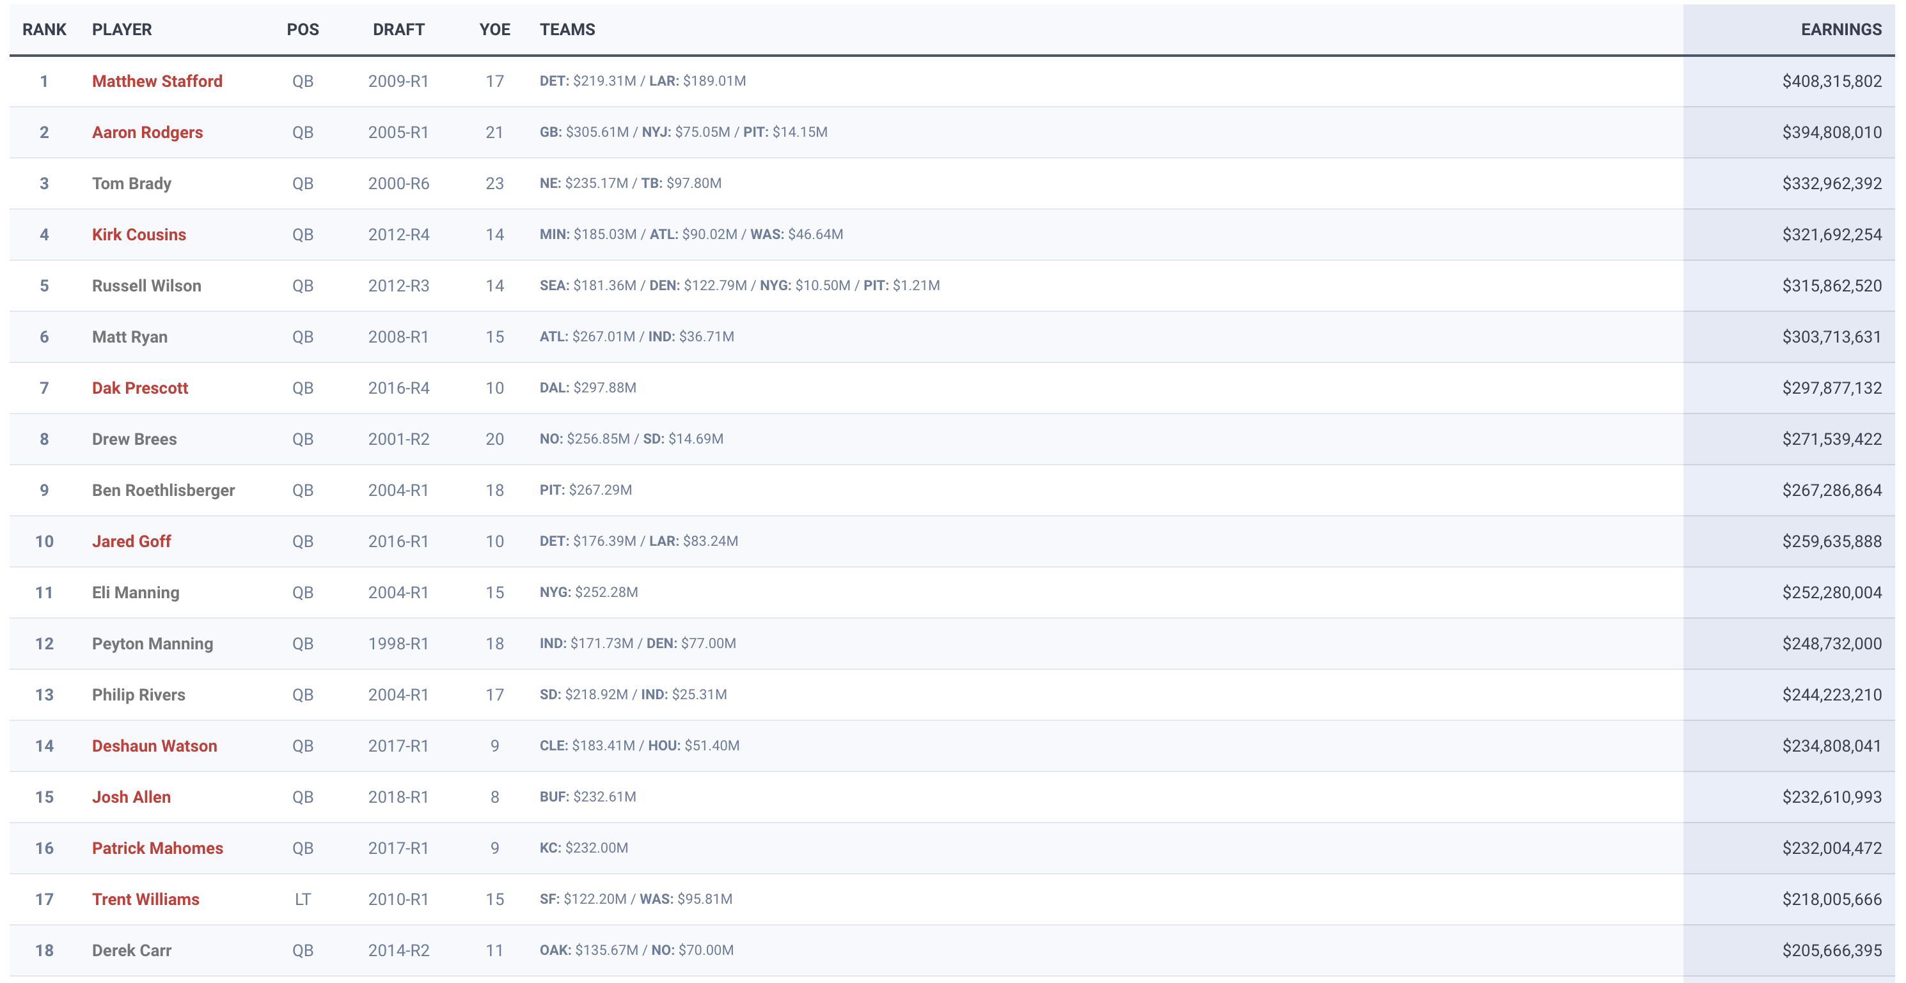Select Russell Wilson's earnings $315,862,520
Viewport: 1906px width, 983px height.
point(1831,286)
